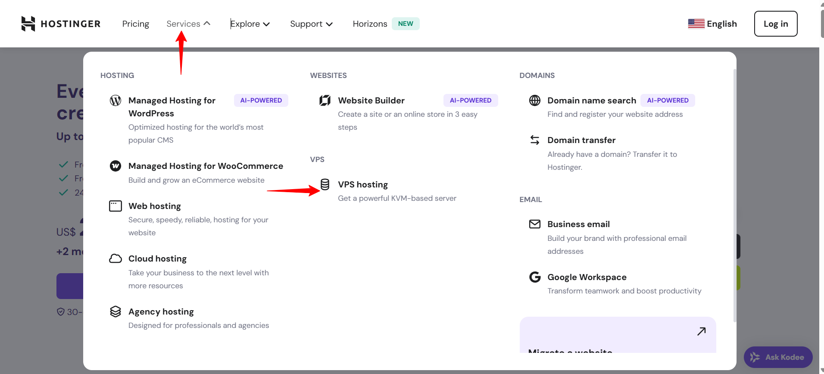This screenshot has width=824, height=374.
Task: Click the WooCommerce icon
Action: click(x=115, y=166)
